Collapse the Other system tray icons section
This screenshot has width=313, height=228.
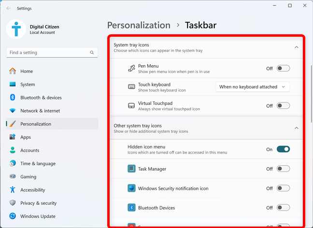[297, 128]
